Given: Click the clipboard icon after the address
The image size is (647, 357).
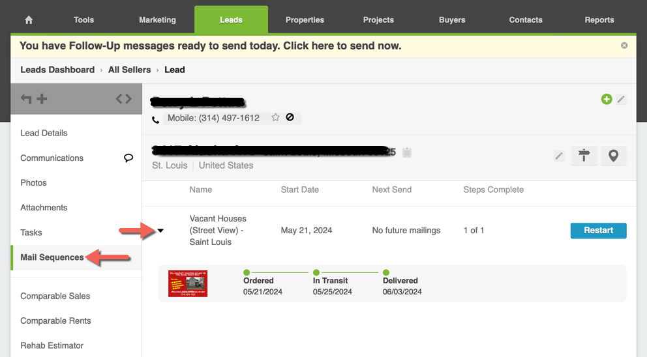Looking at the screenshot, I should [x=407, y=152].
